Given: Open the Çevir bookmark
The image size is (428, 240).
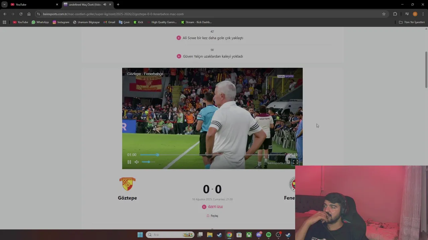Looking at the screenshot, I should pos(124,22).
